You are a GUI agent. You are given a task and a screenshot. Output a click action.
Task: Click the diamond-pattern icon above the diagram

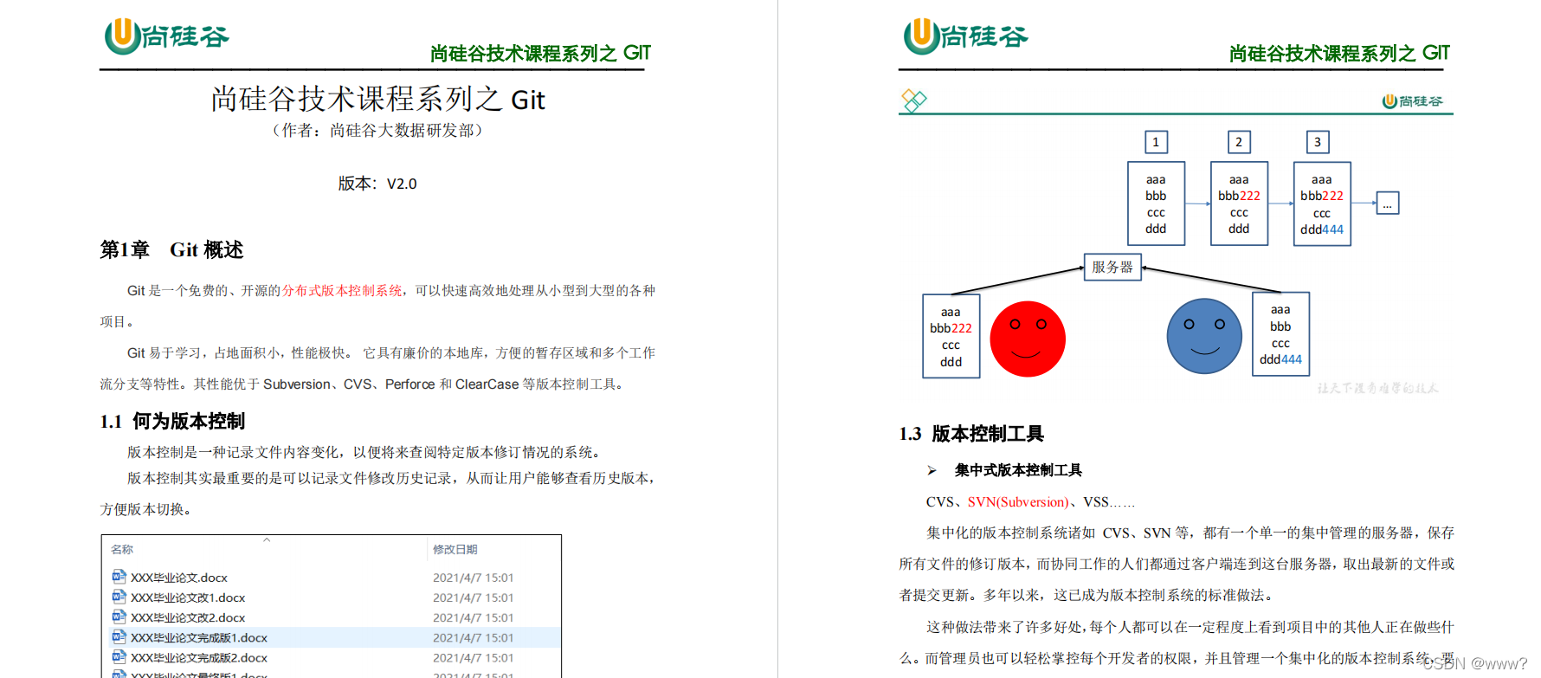click(914, 100)
